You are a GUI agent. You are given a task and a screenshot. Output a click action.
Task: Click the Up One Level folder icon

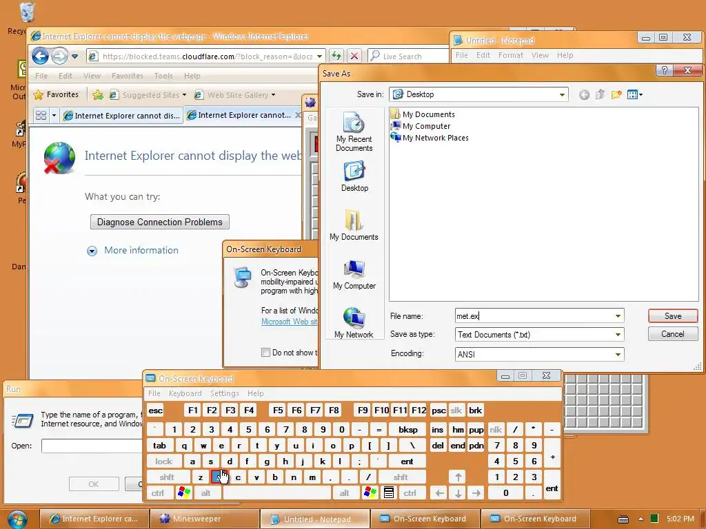coord(600,94)
